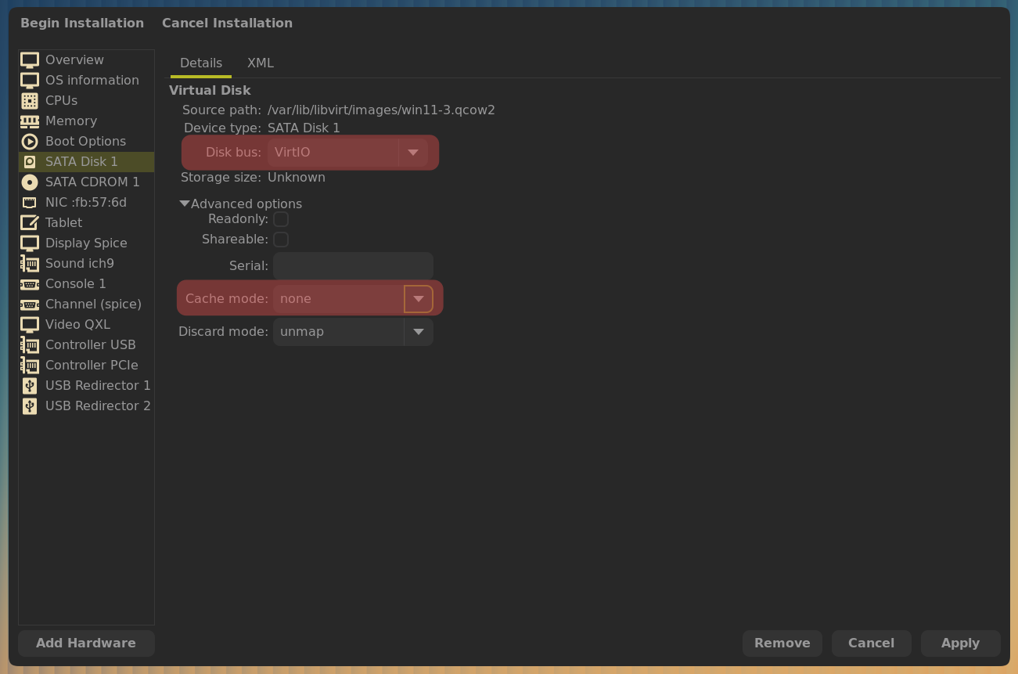Select the Video QXL monitor icon

tap(30, 325)
